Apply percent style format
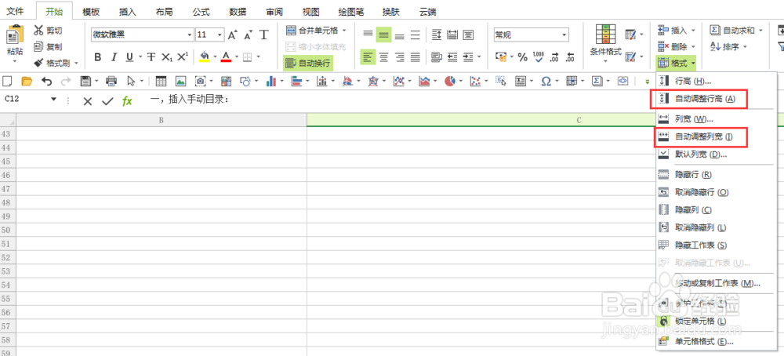Viewport: 784px width, 356px height. click(x=522, y=57)
